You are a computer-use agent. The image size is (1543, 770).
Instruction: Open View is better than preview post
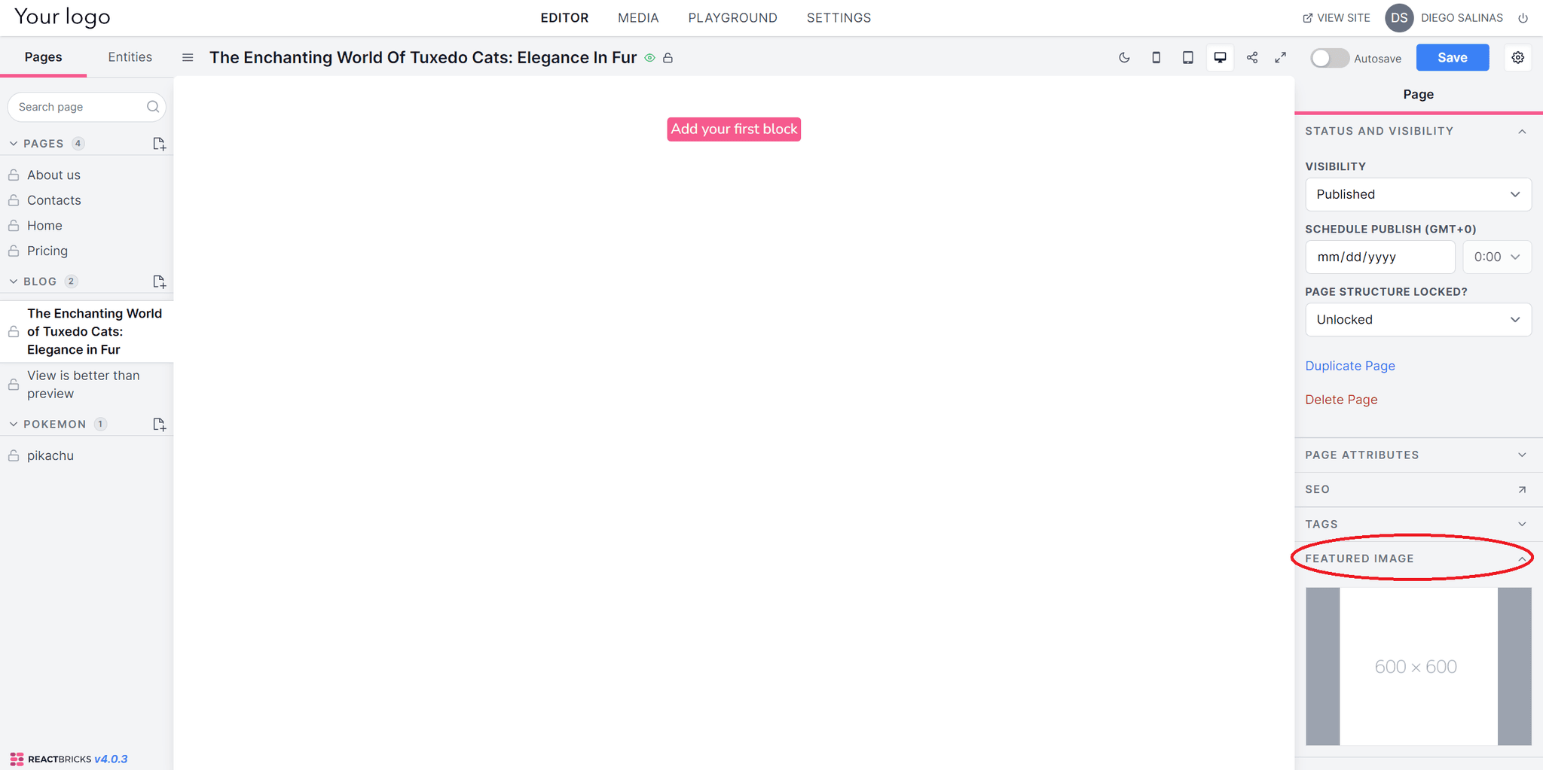[84, 385]
